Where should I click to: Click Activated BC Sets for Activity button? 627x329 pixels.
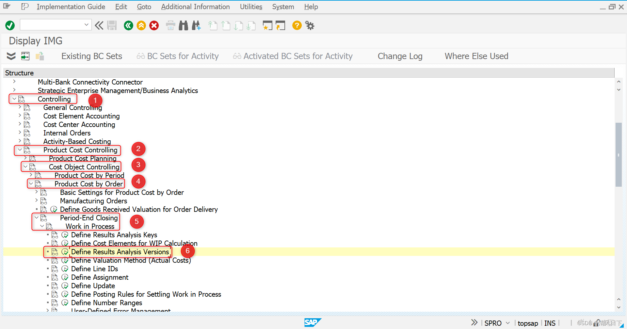pyautogui.click(x=293, y=56)
